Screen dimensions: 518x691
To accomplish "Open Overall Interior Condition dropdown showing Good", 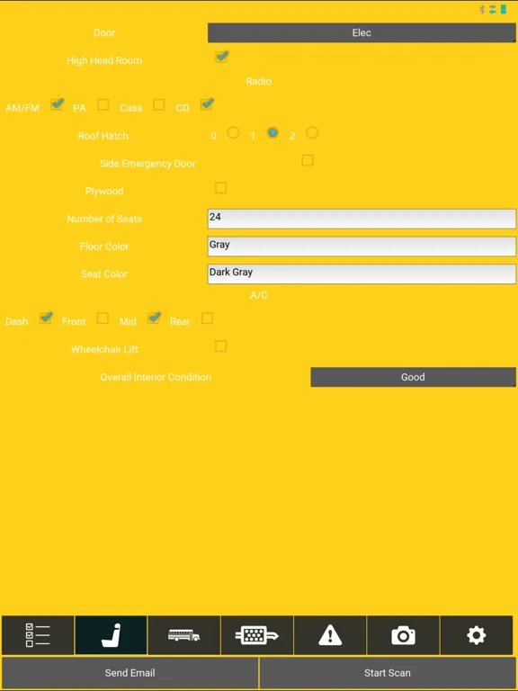I will coord(413,377).
